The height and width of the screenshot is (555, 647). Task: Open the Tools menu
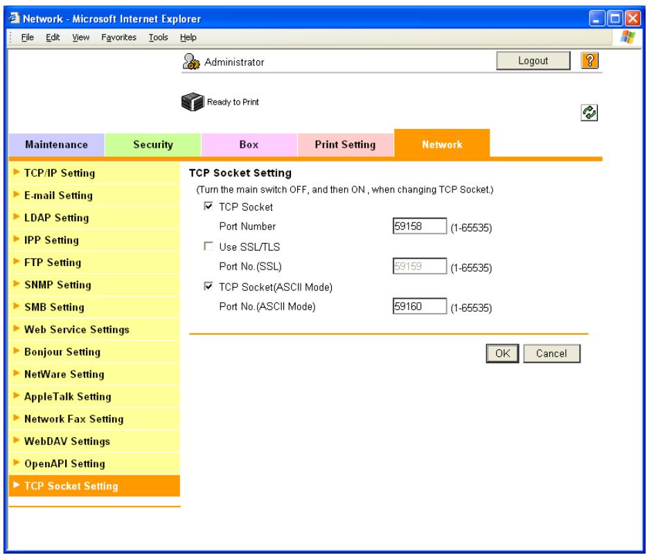pyautogui.click(x=158, y=37)
